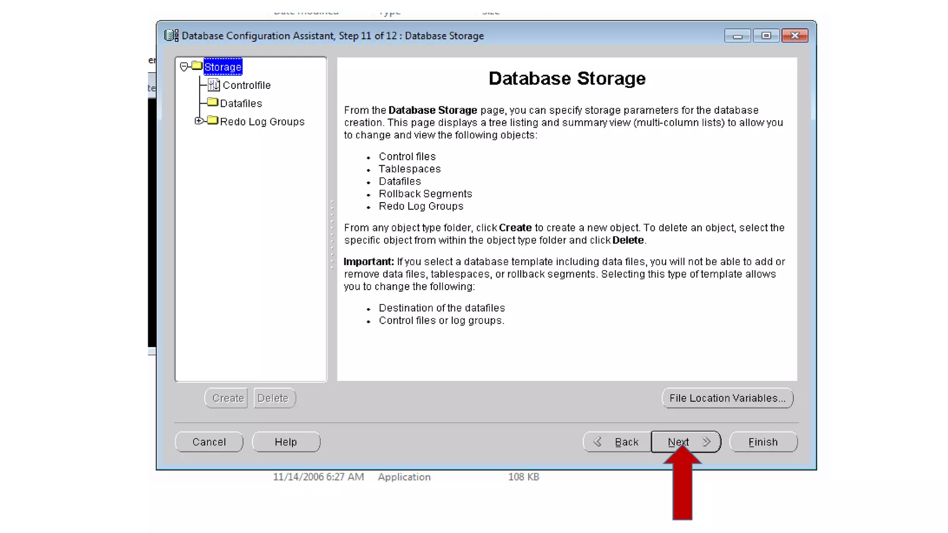
Task: Select Datafiles in the storage tree
Action: click(x=241, y=104)
